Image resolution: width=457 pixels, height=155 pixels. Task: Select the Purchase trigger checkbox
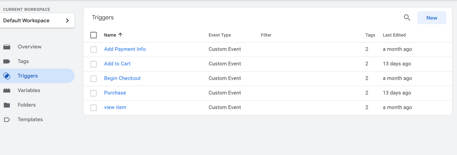[93, 93]
